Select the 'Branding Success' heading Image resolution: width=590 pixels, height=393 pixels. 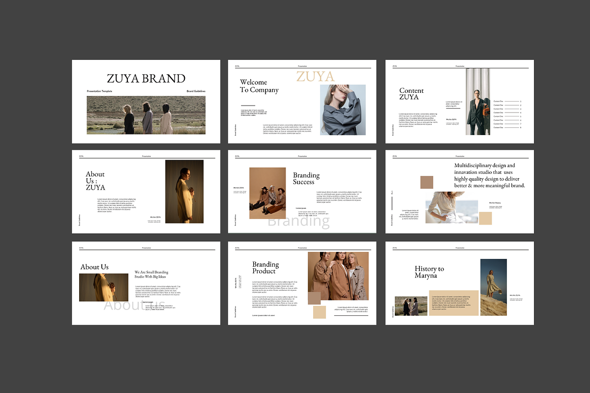tap(306, 178)
